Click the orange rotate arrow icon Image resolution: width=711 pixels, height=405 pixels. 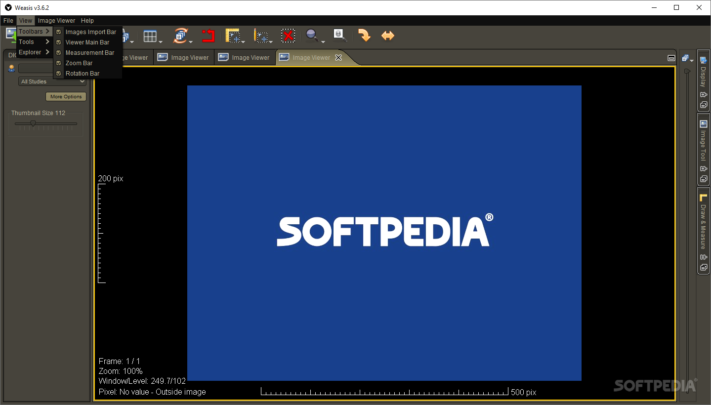click(364, 36)
